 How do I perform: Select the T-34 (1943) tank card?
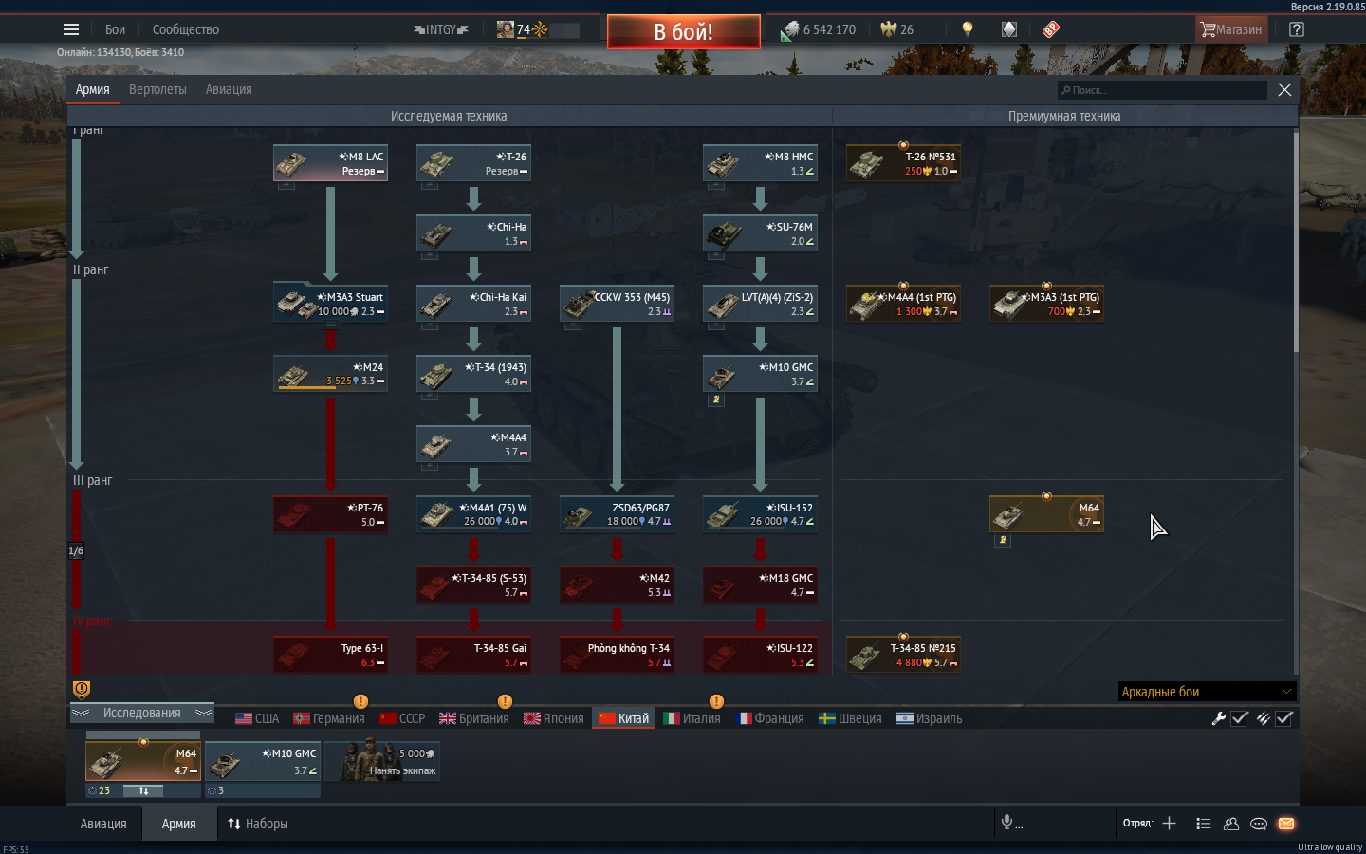tap(473, 374)
